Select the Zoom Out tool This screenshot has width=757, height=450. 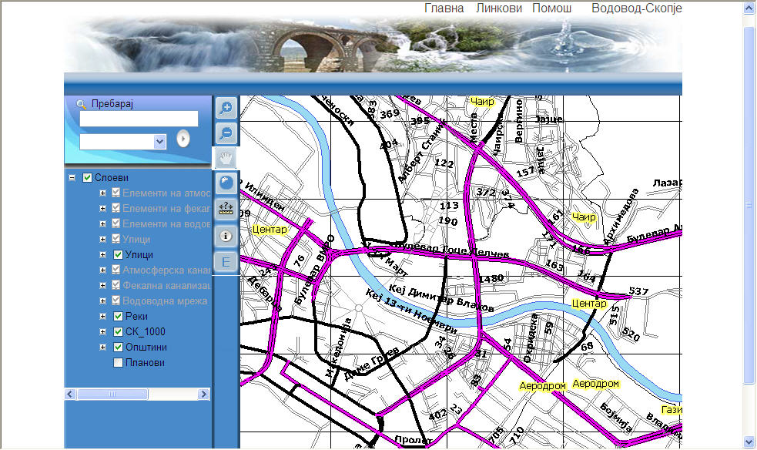click(x=226, y=133)
